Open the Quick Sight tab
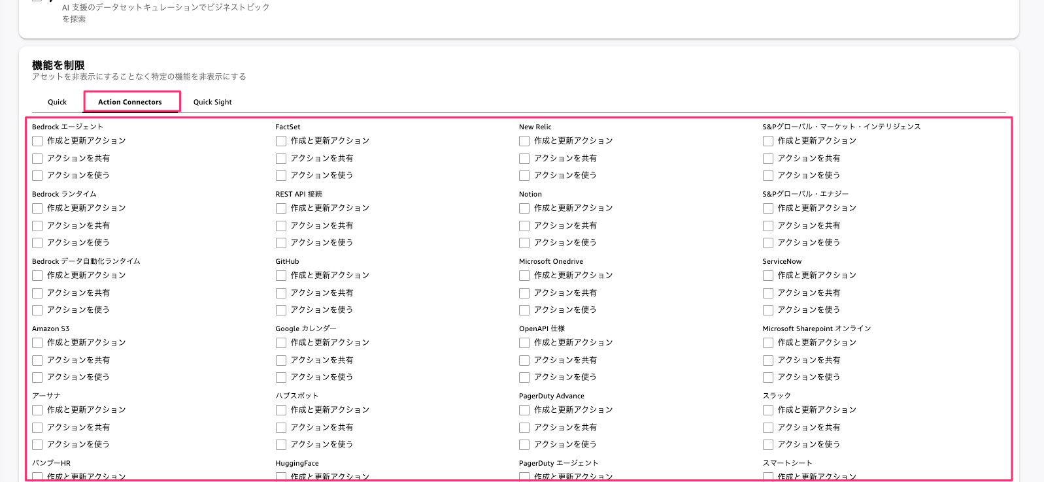Viewport: 1044px width, 482px height. (212, 102)
